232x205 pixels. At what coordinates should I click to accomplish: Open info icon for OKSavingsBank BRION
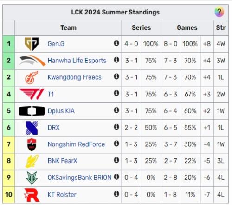116,177
